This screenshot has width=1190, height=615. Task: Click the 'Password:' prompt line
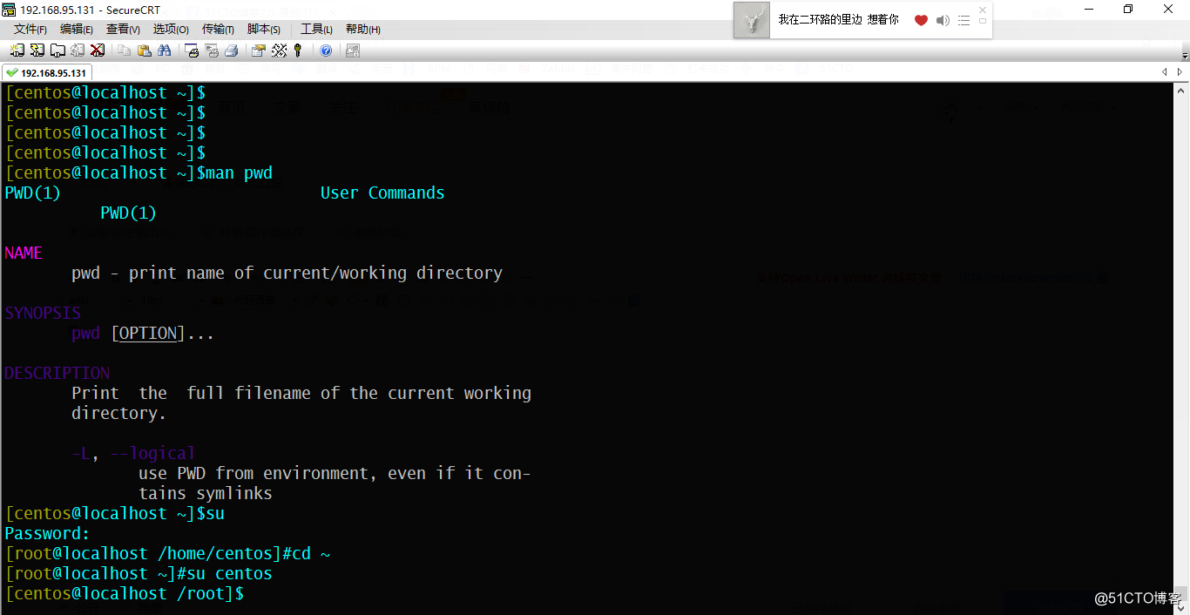47,533
